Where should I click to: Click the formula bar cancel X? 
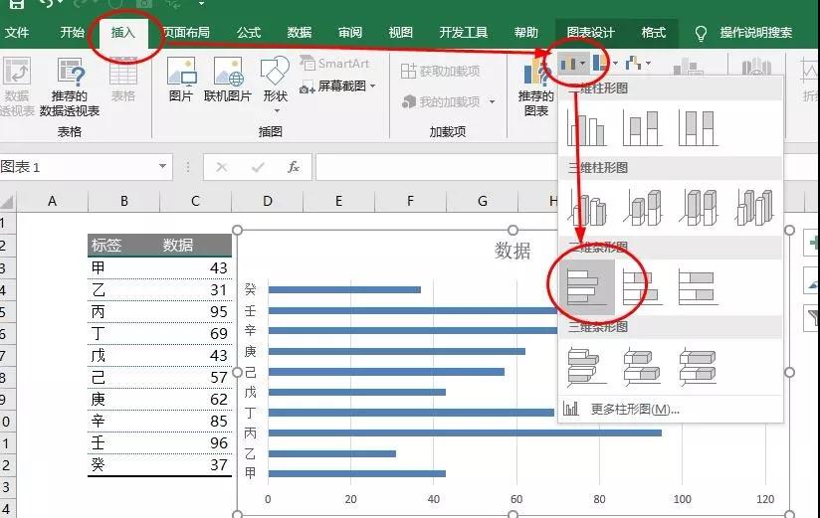[222, 167]
